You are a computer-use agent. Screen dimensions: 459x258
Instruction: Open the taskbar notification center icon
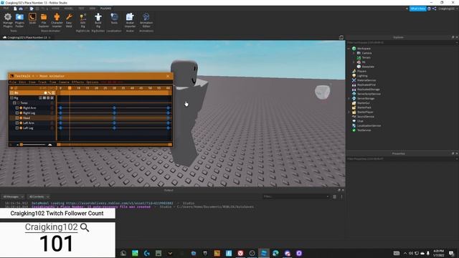[x=451, y=253]
